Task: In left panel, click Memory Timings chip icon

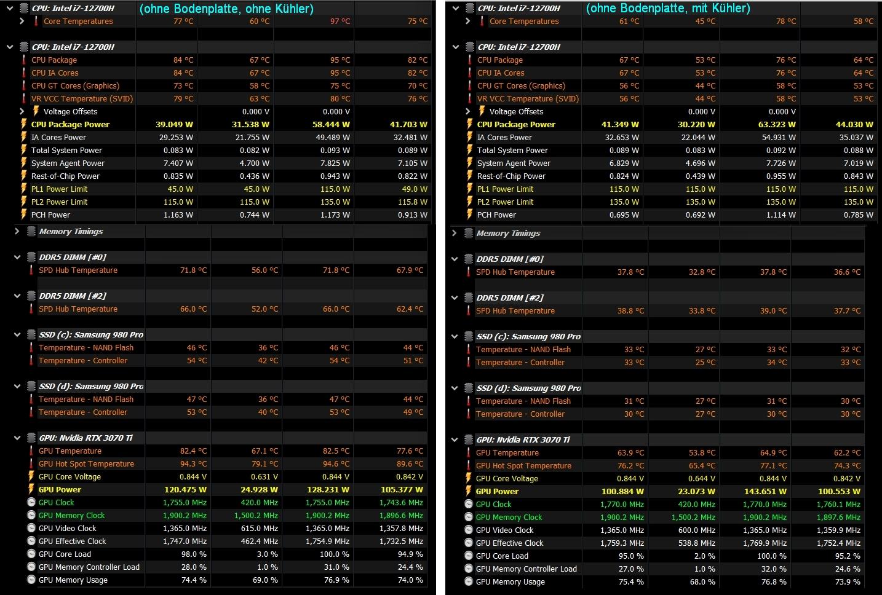Action: [x=32, y=232]
